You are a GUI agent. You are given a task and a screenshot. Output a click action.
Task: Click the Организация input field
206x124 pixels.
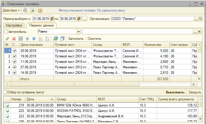tap(152, 19)
